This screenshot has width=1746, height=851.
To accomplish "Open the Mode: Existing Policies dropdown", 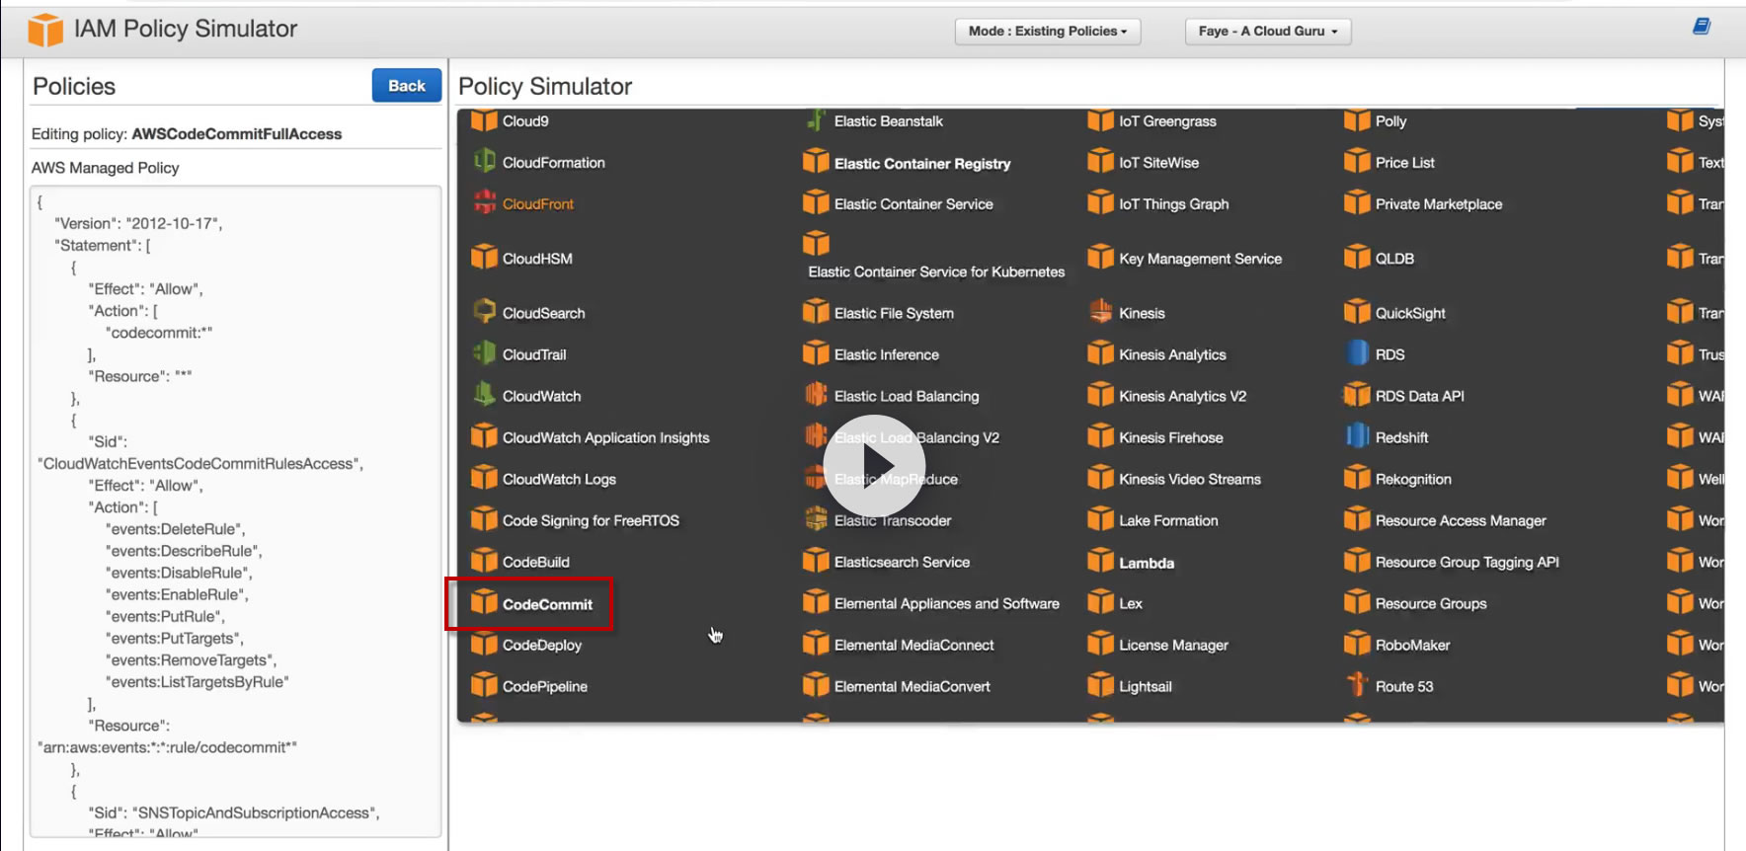I will point(1048,32).
